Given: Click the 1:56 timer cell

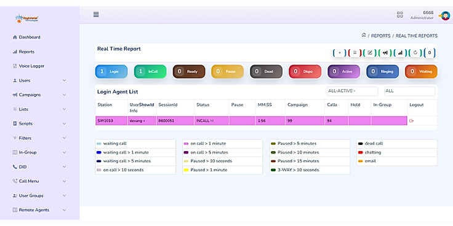Looking at the screenshot, I should [x=270, y=121].
